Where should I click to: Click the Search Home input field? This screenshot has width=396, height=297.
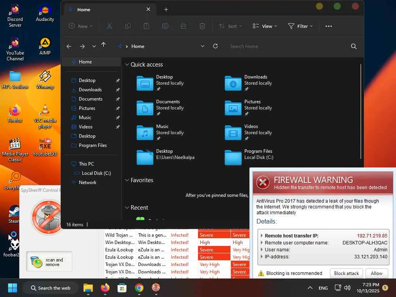tap(288, 46)
